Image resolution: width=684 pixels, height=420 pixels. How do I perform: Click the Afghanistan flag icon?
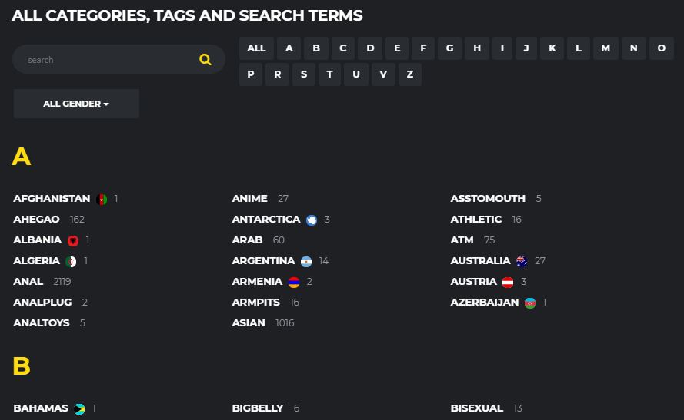(x=102, y=200)
